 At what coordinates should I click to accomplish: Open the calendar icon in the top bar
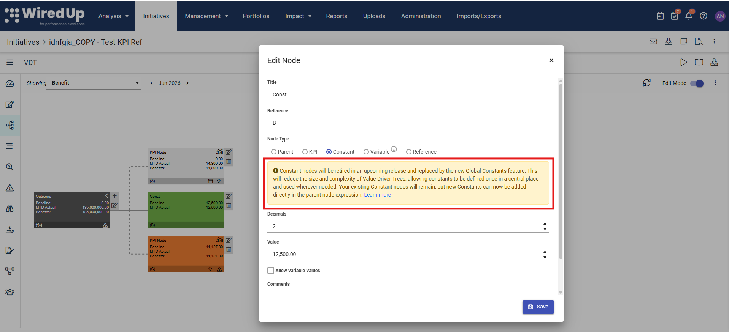pyautogui.click(x=660, y=16)
